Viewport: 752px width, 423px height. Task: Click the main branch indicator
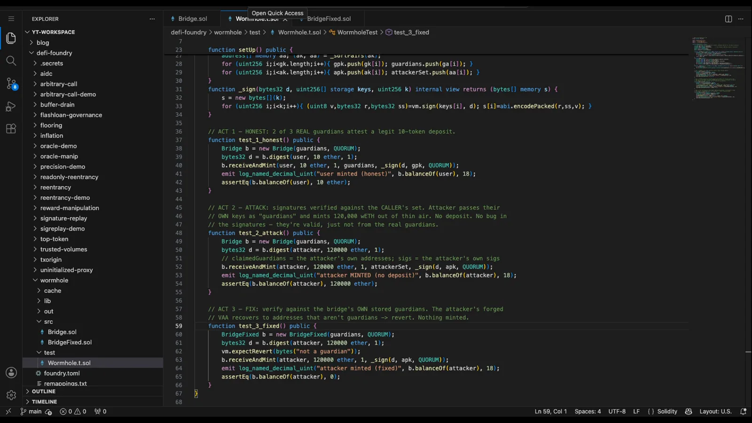(x=31, y=411)
